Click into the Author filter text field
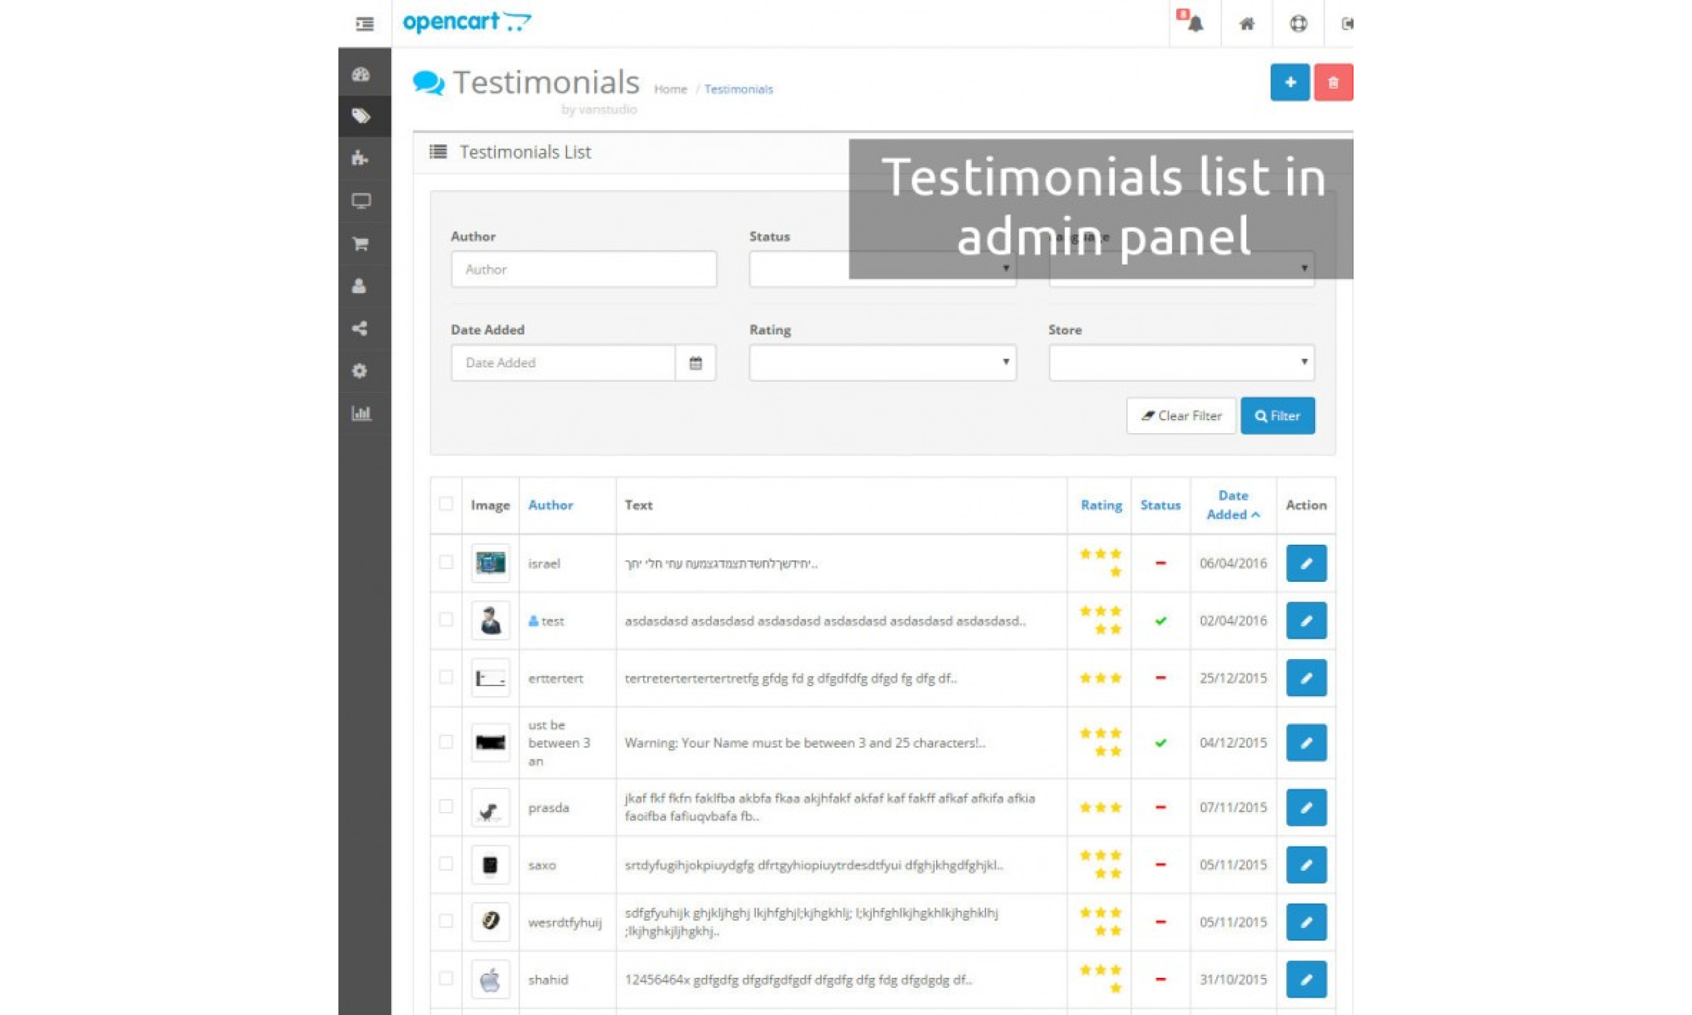 point(583,269)
